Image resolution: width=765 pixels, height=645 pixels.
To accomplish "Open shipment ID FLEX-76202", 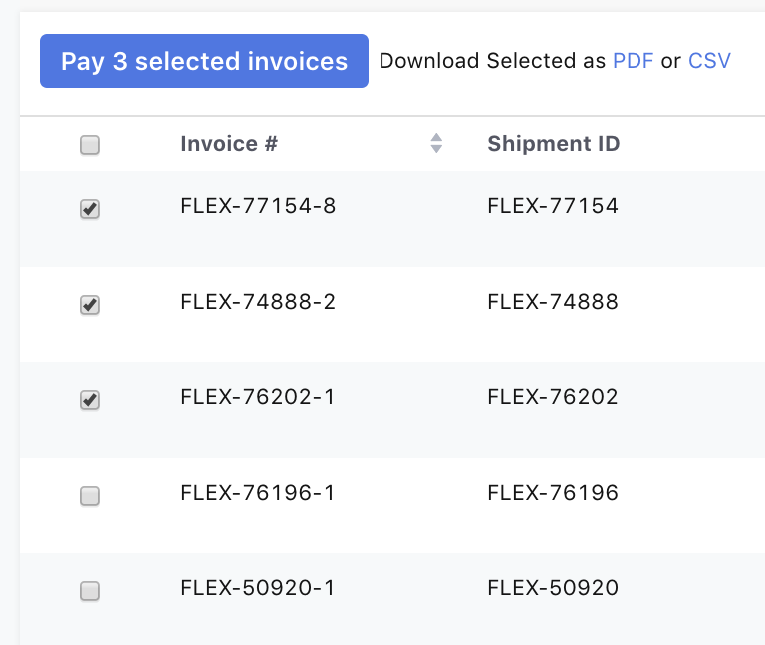I will pos(553,397).
